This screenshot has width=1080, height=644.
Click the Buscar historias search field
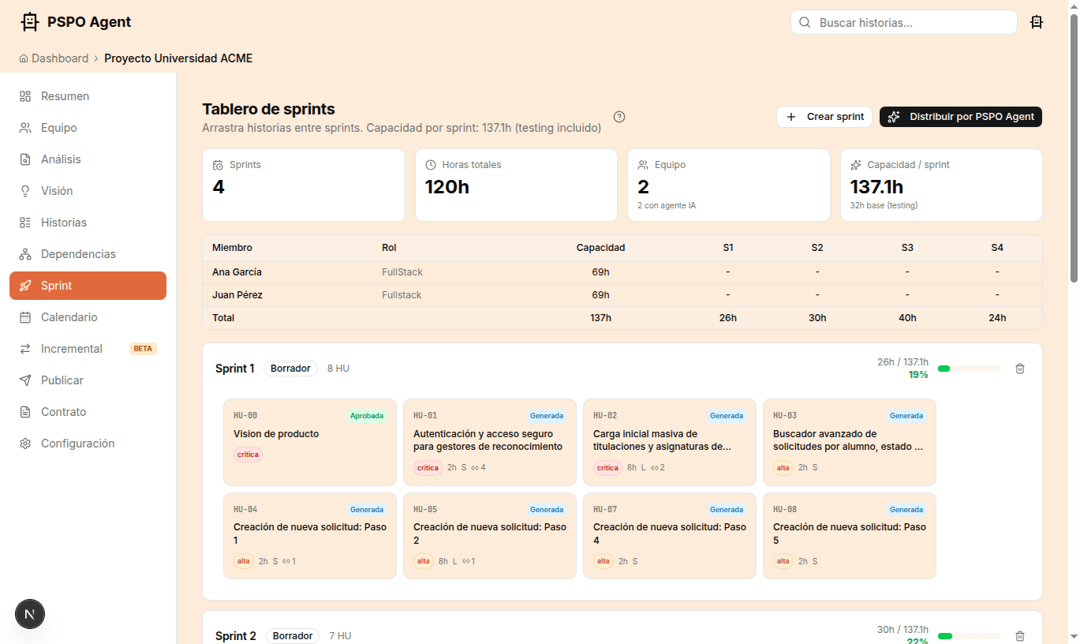(902, 22)
